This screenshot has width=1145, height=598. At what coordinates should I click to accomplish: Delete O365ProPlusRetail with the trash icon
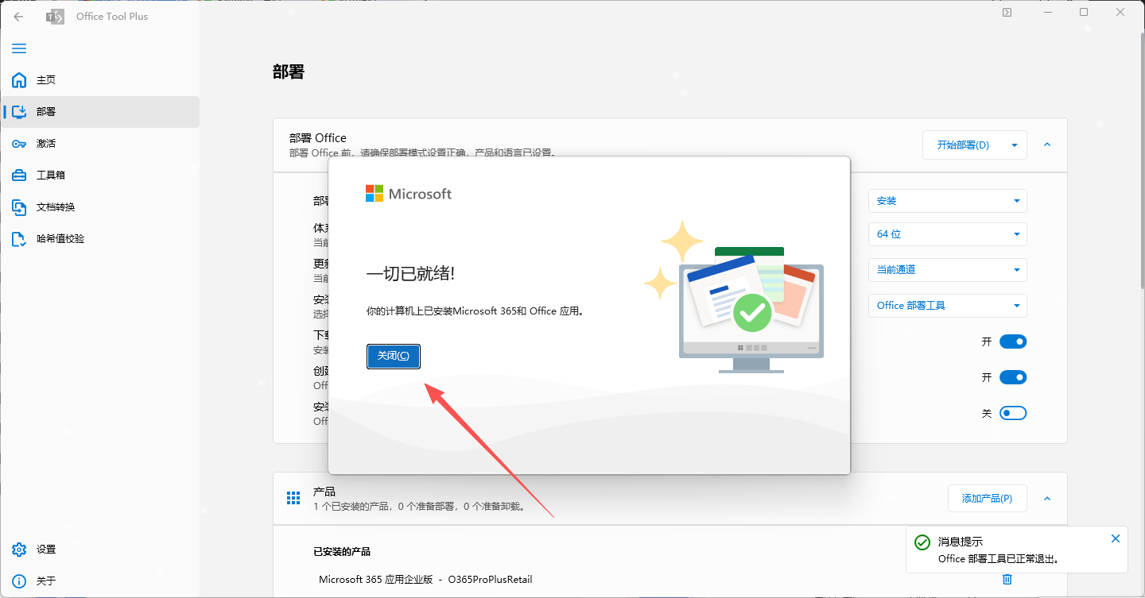pyautogui.click(x=1007, y=580)
